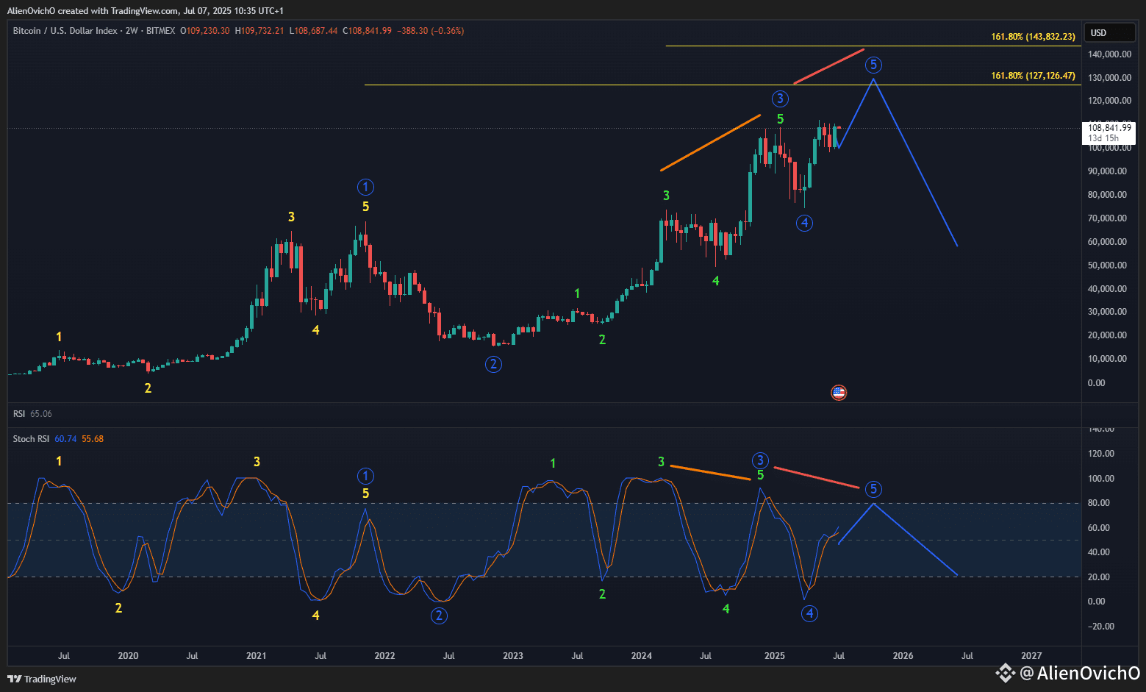Click the 2026 label on the time axis
The image size is (1146, 692).
[x=903, y=656]
